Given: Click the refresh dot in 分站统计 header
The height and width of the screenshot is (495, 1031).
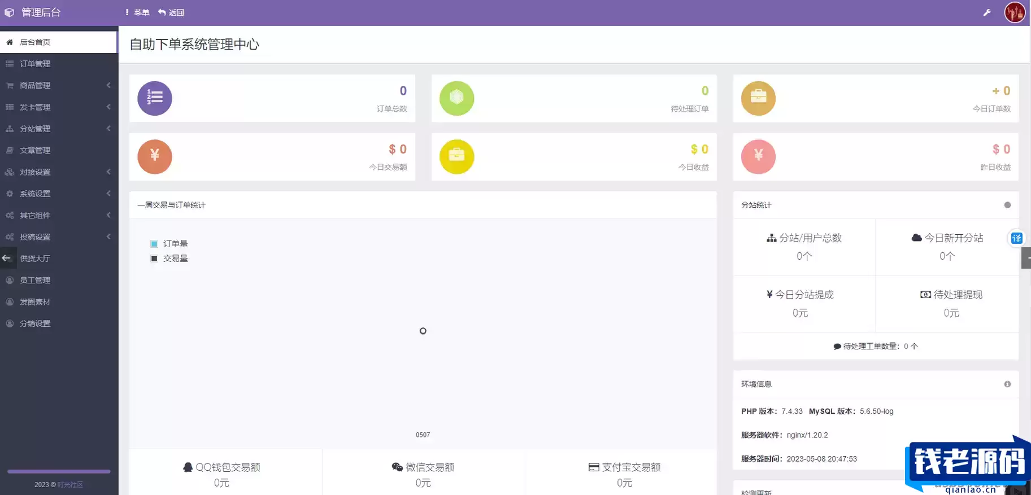Looking at the screenshot, I should [x=1007, y=205].
